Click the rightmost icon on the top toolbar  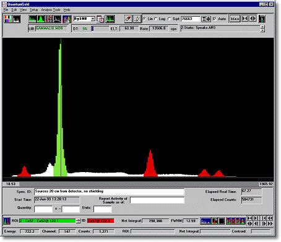(262, 19)
